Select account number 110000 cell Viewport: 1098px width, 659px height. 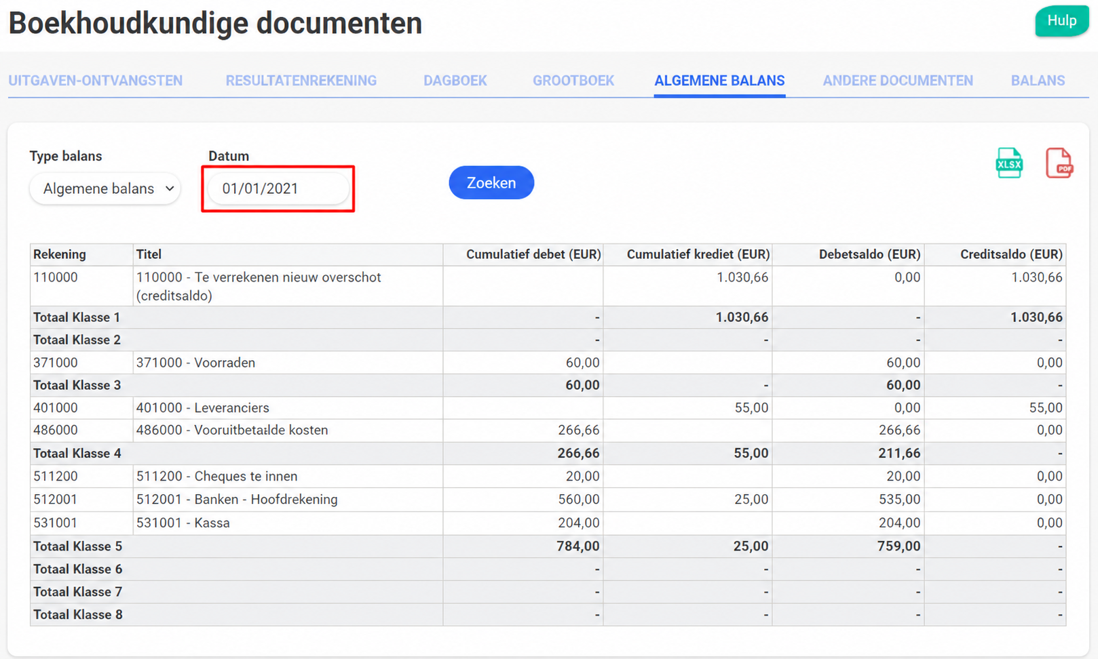tap(81, 285)
